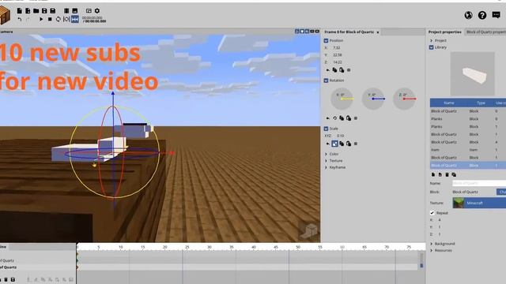
Task: Click the blue Change block button
Action: pos(501,192)
